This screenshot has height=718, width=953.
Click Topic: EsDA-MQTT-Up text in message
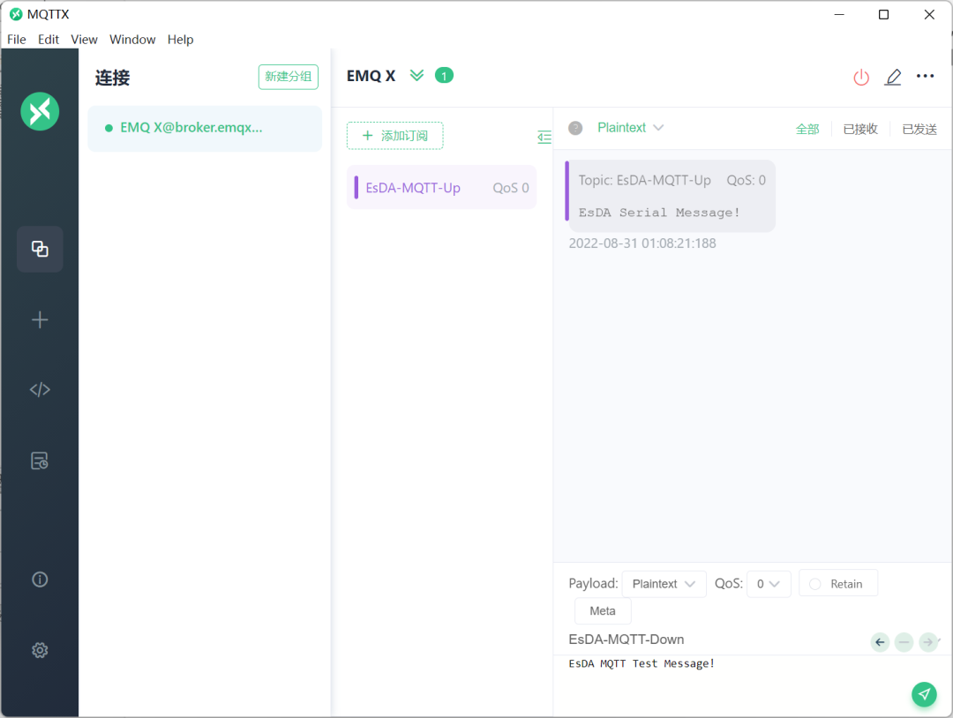(644, 181)
